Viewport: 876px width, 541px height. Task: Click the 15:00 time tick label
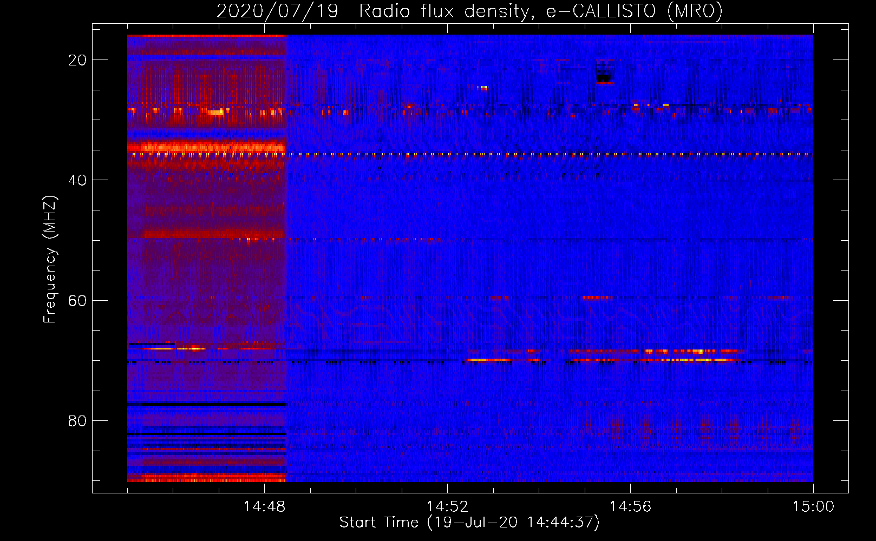(813, 507)
